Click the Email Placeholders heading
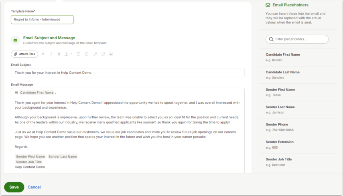The image size is (343, 196). click(x=290, y=5)
